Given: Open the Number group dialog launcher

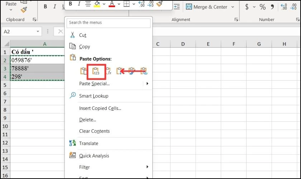Looking at the screenshot, I should pos(298,20).
